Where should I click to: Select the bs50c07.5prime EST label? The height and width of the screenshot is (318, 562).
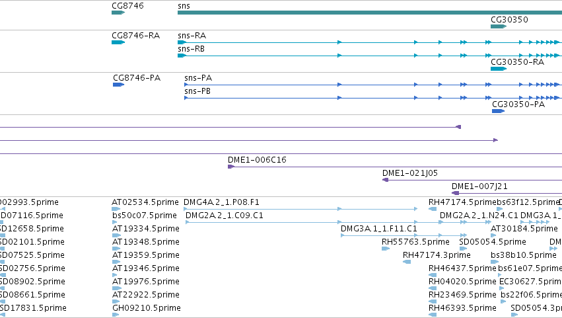[x=145, y=216]
